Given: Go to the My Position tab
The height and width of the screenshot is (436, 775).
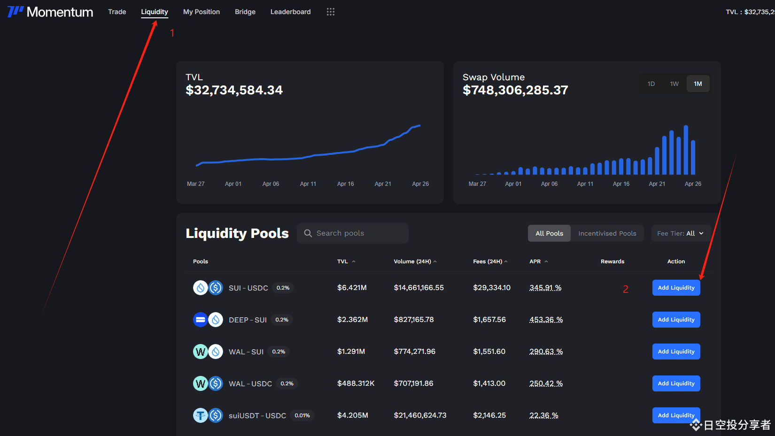Looking at the screenshot, I should [x=201, y=12].
